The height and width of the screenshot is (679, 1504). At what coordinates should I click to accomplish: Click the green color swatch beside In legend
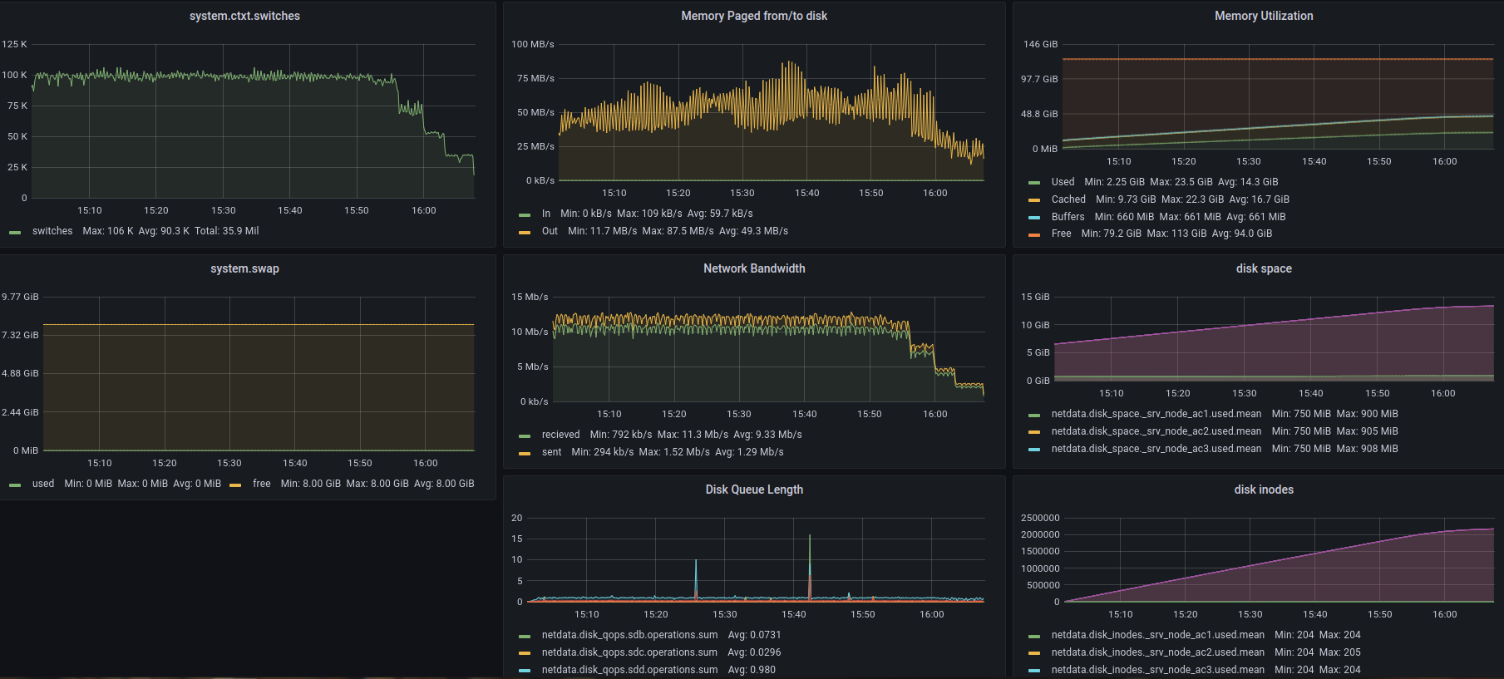pyautogui.click(x=525, y=214)
